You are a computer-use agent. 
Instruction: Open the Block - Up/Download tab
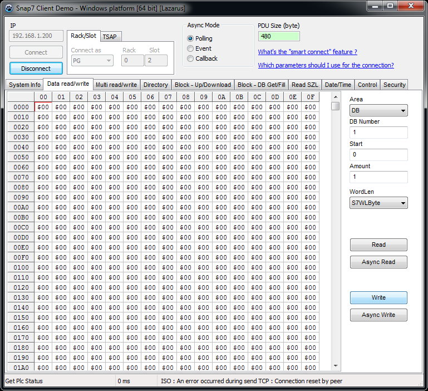(x=203, y=85)
